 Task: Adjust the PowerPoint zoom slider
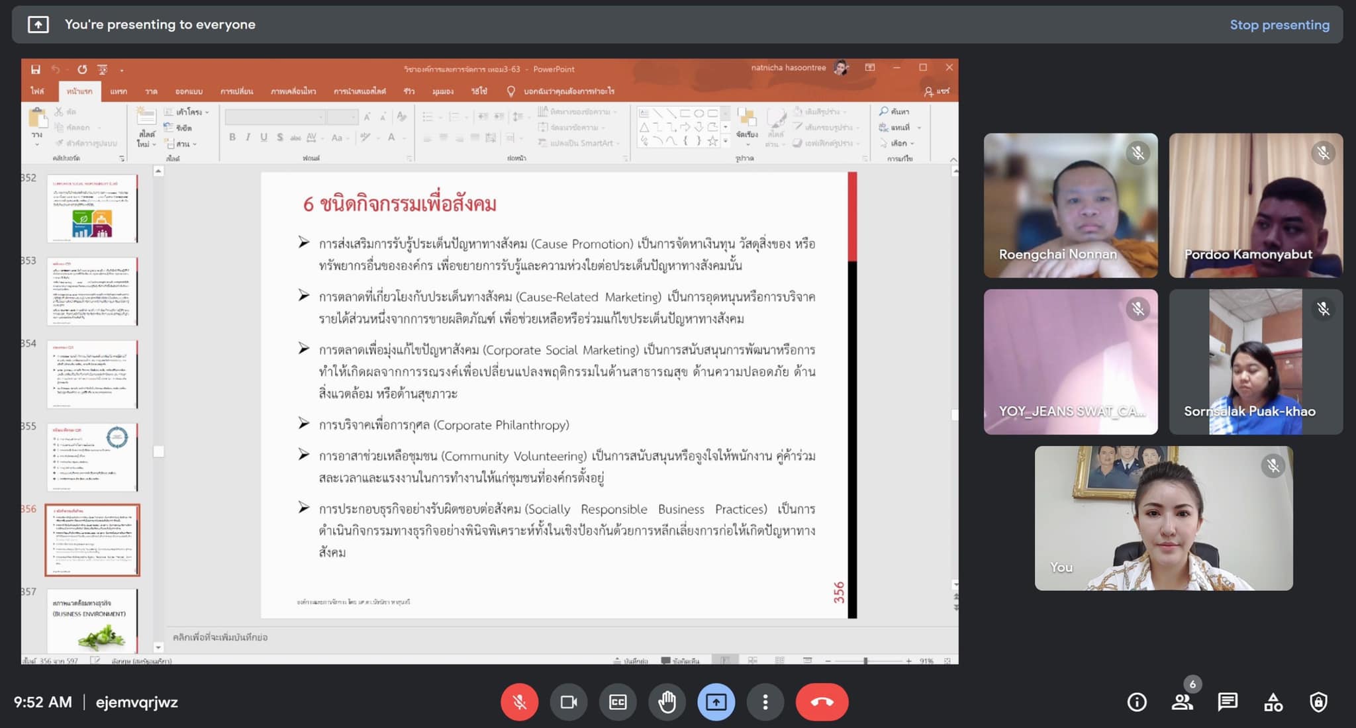pyautogui.click(x=865, y=660)
